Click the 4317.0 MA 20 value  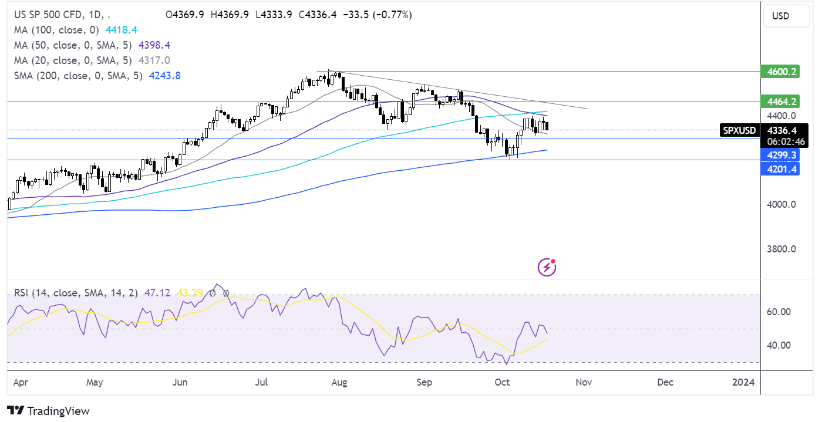(x=154, y=60)
